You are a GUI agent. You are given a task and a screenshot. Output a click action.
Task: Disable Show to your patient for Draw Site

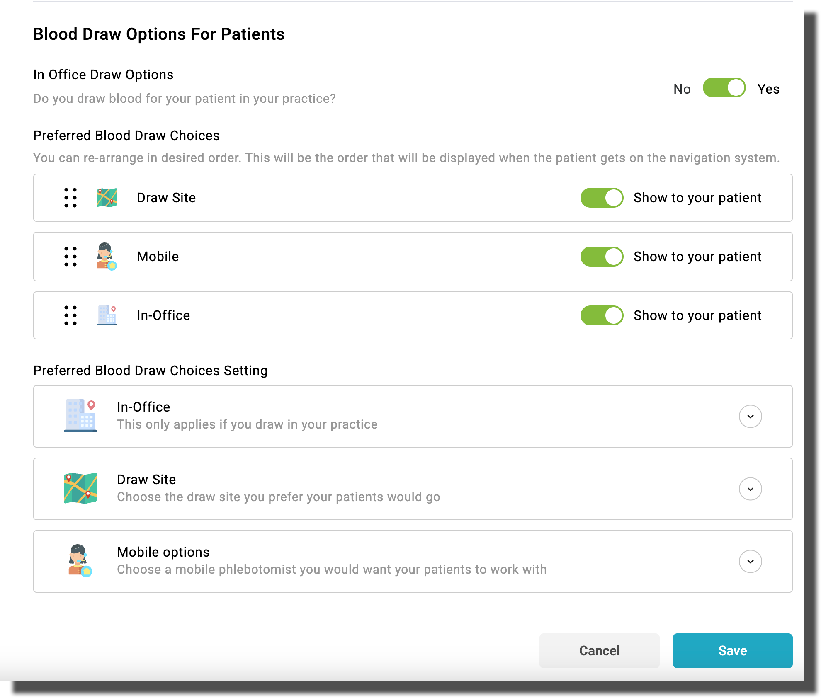coord(602,198)
